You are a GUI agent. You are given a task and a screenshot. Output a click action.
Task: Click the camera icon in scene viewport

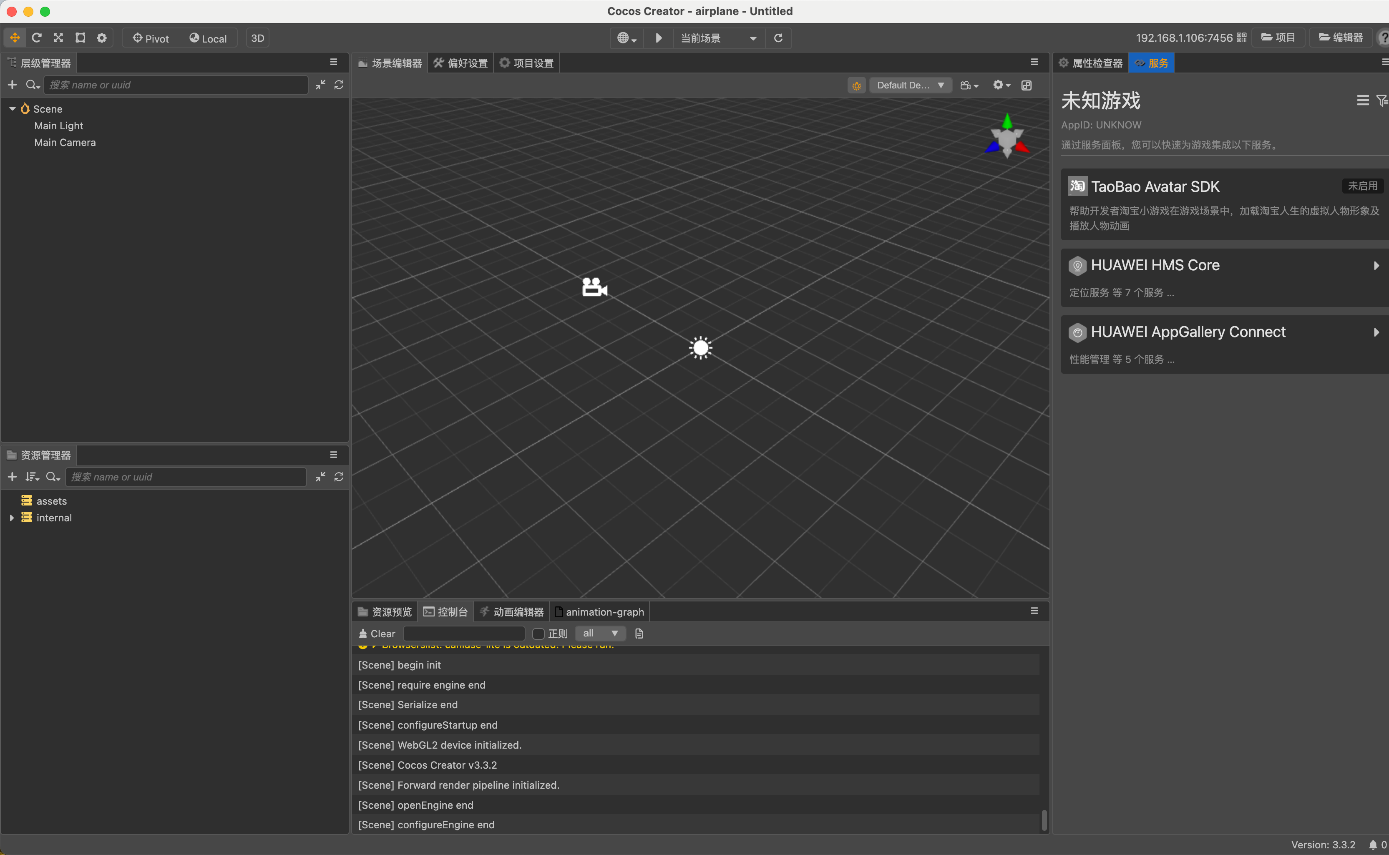[x=594, y=287]
